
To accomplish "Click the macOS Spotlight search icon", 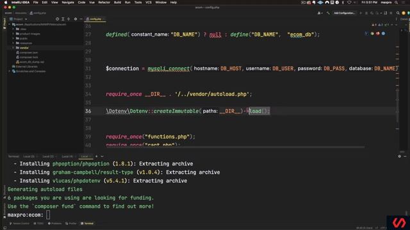I will pos(396,3).
